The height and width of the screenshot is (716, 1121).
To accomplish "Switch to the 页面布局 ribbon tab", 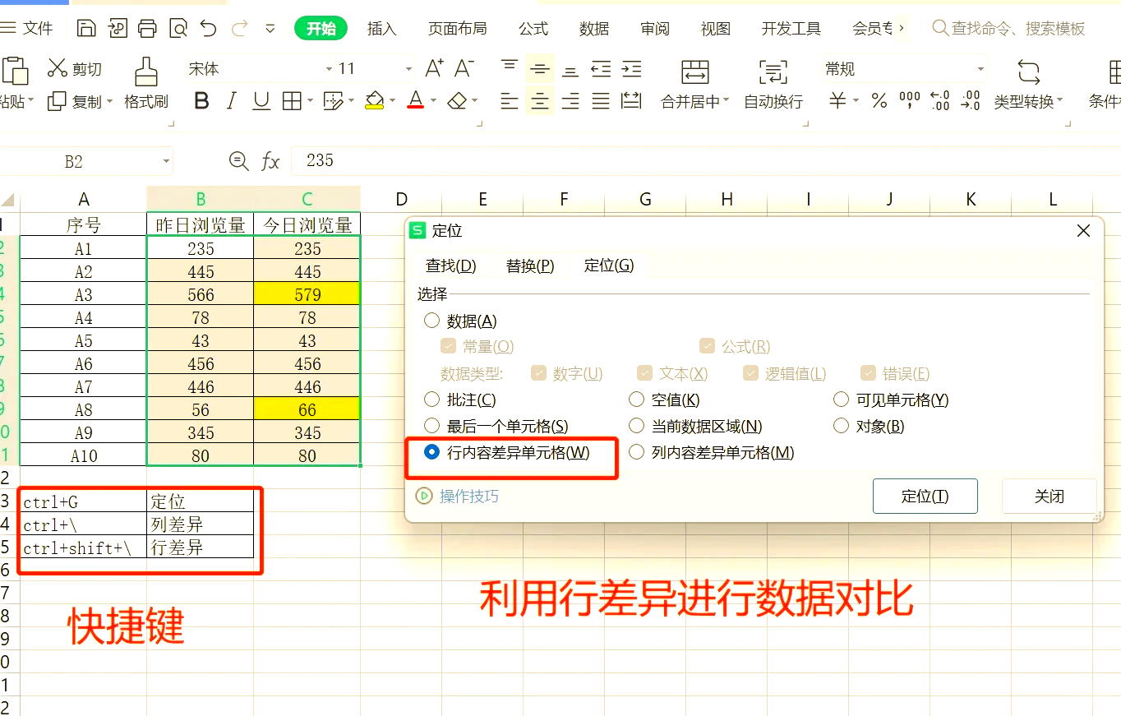I will pyautogui.click(x=457, y=29).
